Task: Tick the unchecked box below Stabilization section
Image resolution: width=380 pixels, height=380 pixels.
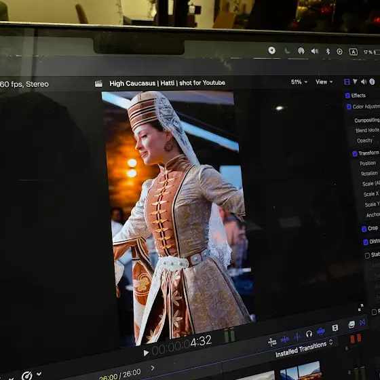Action: (x=374, y=312)
